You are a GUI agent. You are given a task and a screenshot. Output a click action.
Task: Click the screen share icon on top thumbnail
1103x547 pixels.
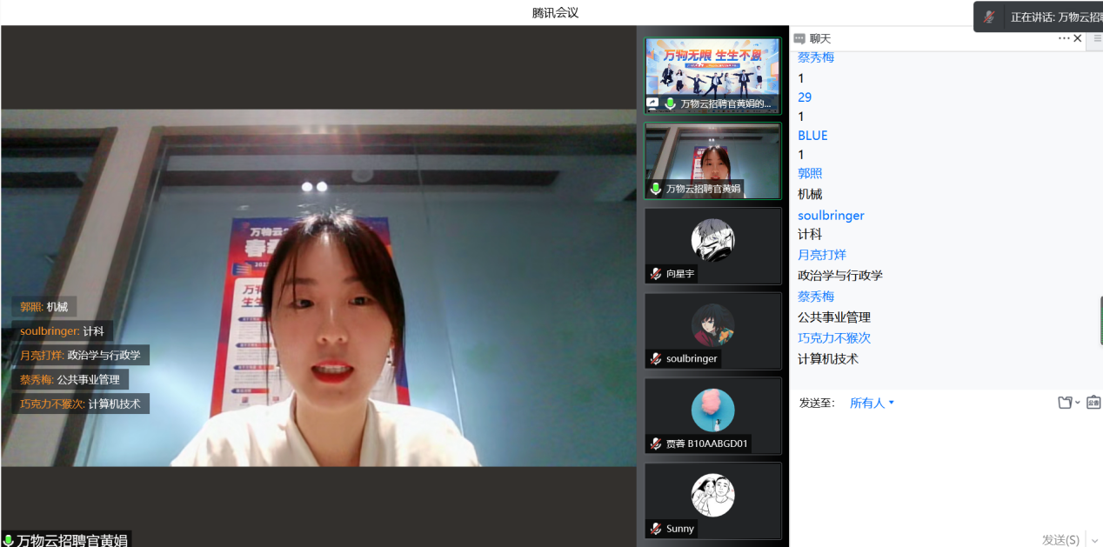(x=653, y=103)
